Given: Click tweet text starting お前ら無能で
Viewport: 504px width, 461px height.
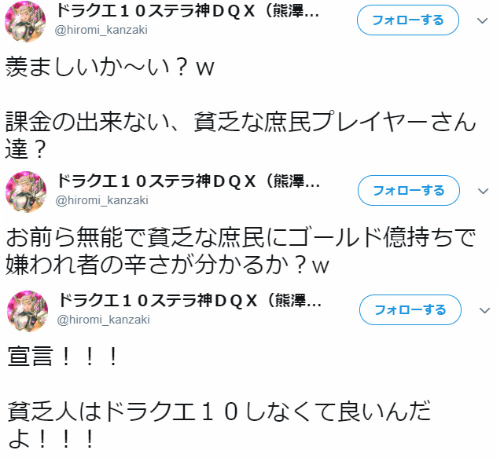Looking at the screenshot, I should [241, 251].
